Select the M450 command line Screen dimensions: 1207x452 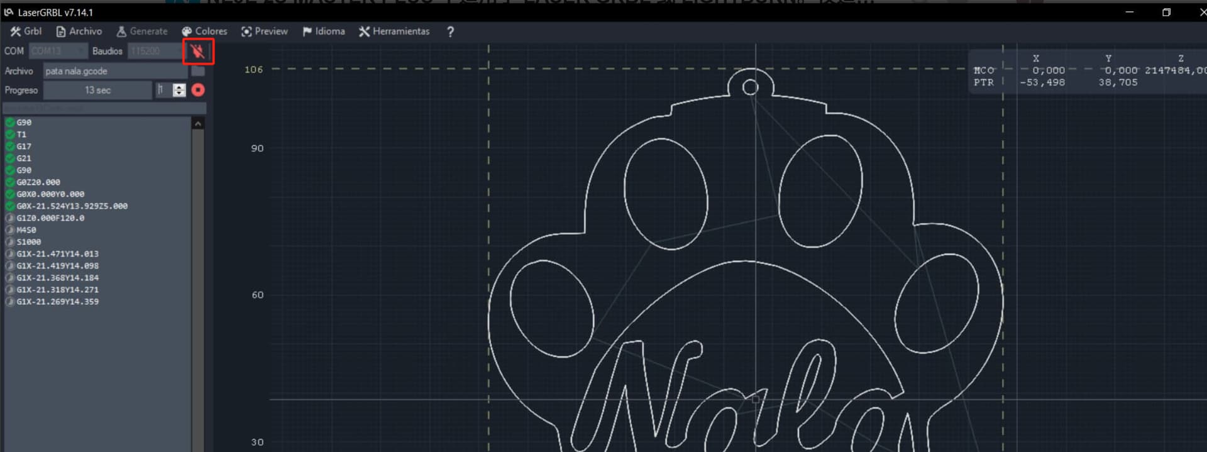[26, 230]
